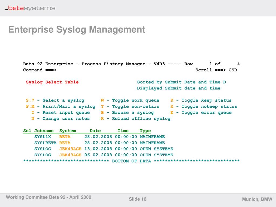Click the date 13.02.2008

point(98,149)
